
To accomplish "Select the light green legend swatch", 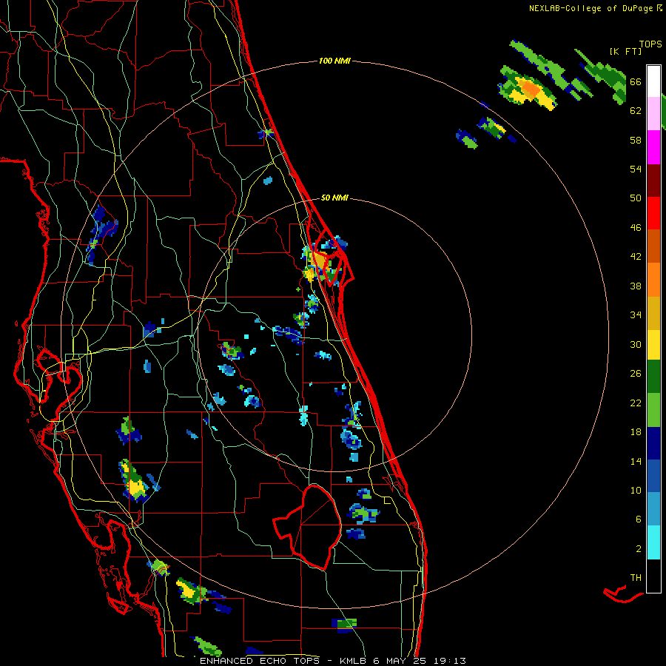I will (653, 410).
